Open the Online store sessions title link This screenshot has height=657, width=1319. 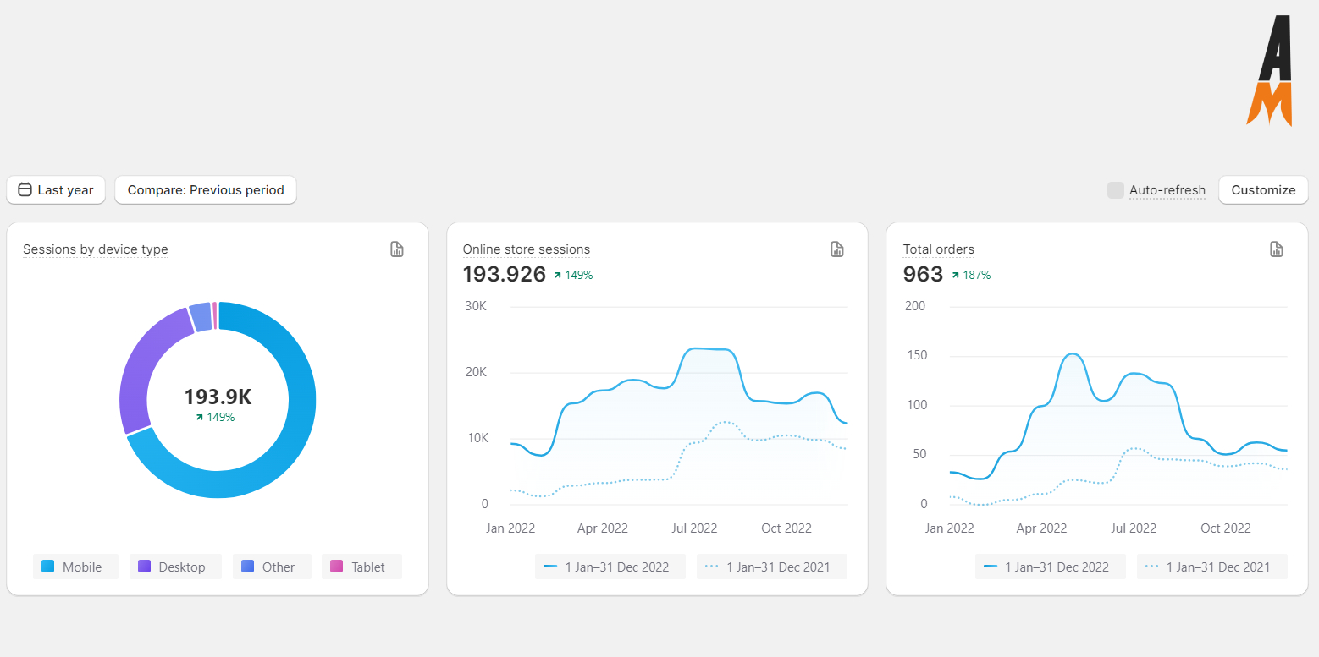click(x=527, y=249)
